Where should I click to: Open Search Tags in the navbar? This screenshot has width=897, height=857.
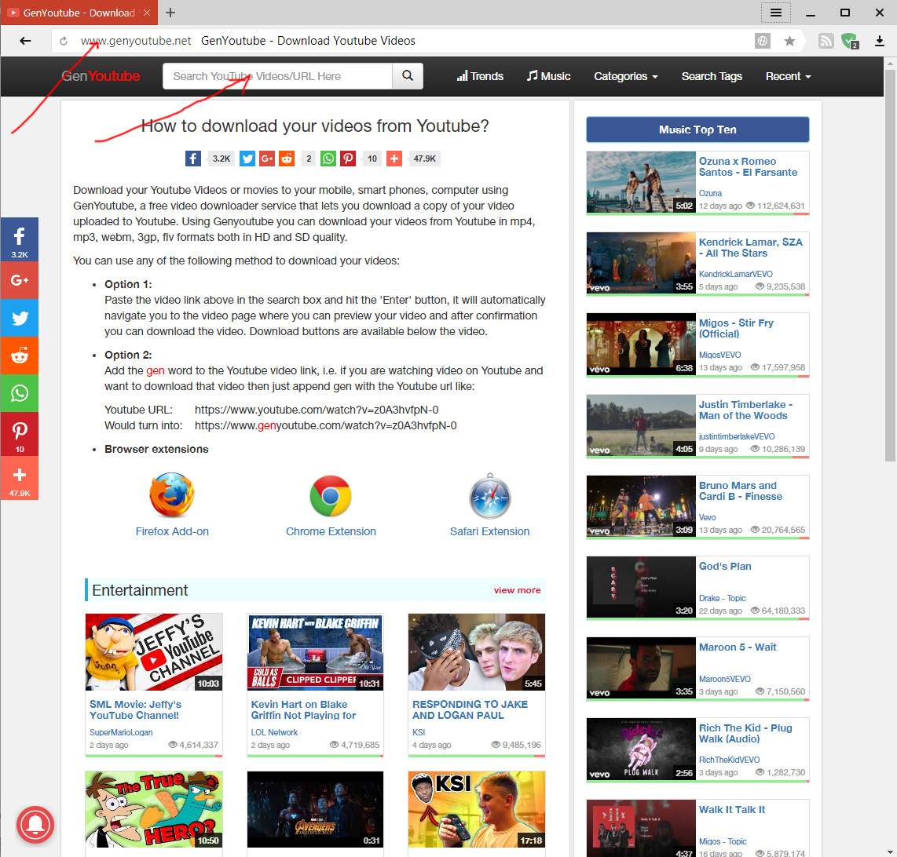pyautogui.click(x=712, y=76)
